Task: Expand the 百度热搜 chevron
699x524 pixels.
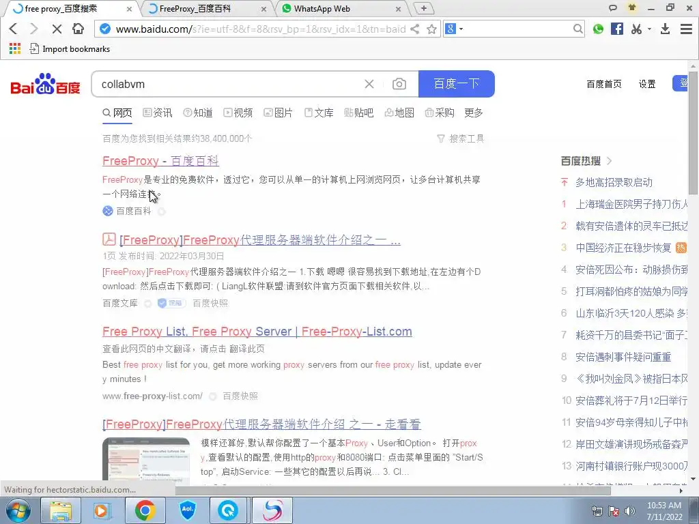Action: coord(610,161)
